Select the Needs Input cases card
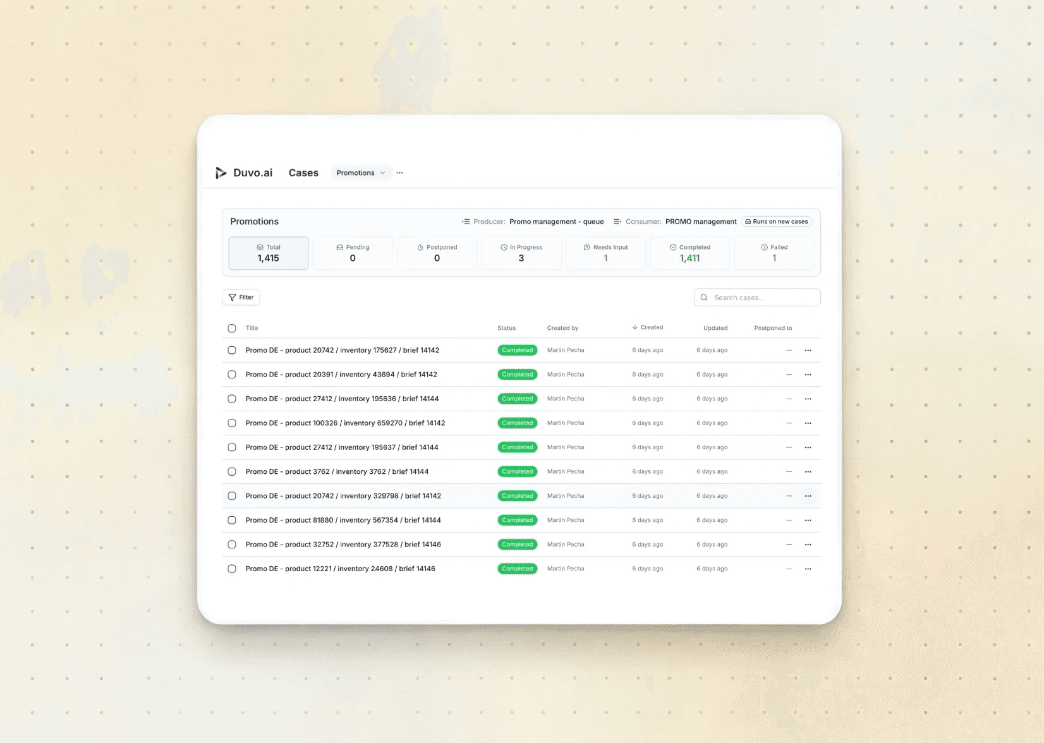1044x743 pixels. pos(605,253)
